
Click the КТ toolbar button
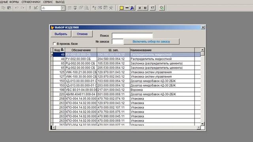point(152,8)
